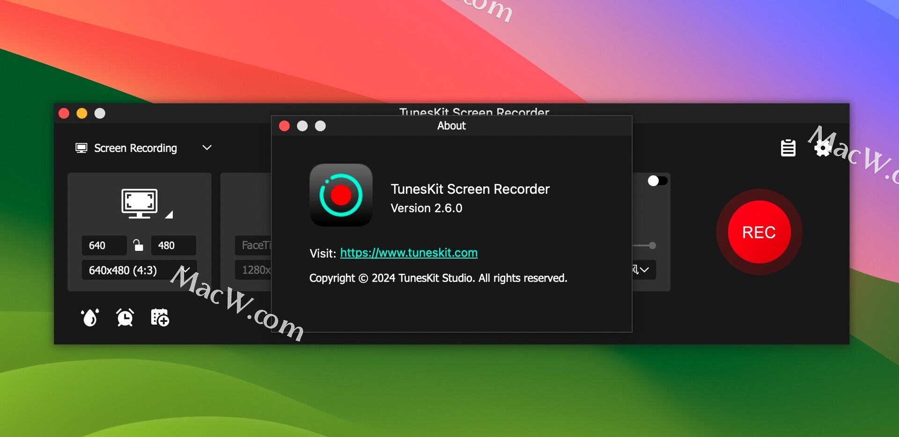Click the Version 2.6.0 text
Screen dimensions: 899x437
(x=427, y=208)
